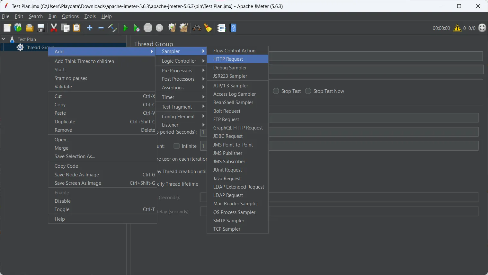
Task: Click the Cut scissors toolbar icon
Action: click(54, 28)
